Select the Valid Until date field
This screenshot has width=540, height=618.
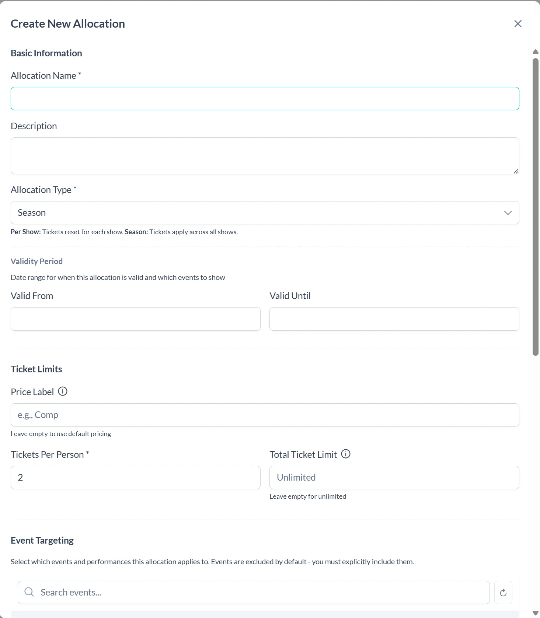click(394, 319)
